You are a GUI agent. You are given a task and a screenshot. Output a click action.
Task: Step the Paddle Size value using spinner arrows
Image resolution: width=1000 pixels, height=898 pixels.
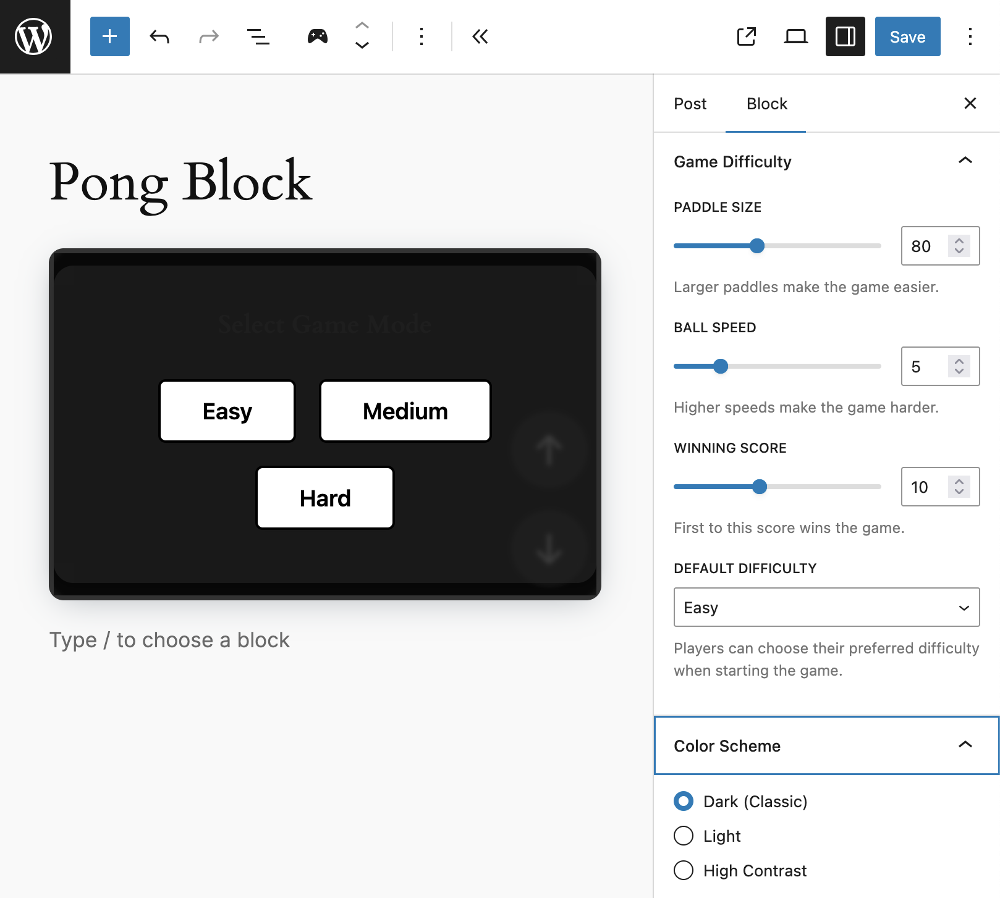click(959, 246)
